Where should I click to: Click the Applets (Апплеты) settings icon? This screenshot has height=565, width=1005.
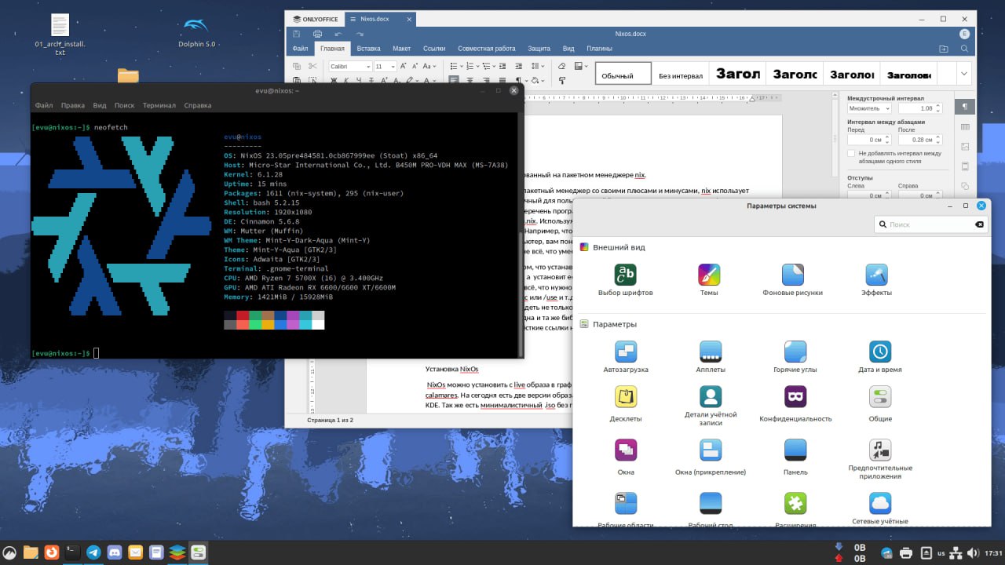[x=710, y=352]
